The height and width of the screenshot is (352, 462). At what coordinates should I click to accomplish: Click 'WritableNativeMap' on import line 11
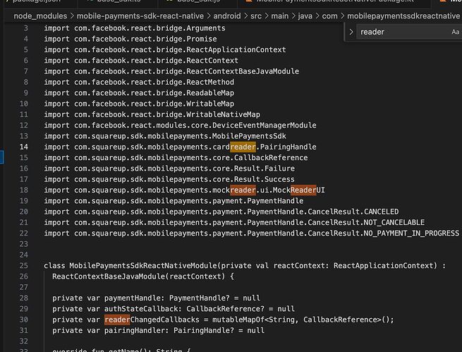(x=223, y=114)
